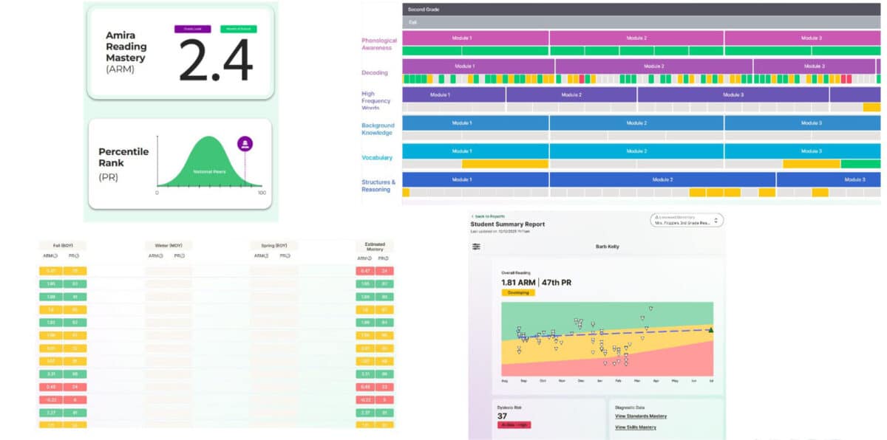This screenshot has width=887, height=440.
Task: Click the purple Grade Level badge
Action: click(x=194, y=29)
